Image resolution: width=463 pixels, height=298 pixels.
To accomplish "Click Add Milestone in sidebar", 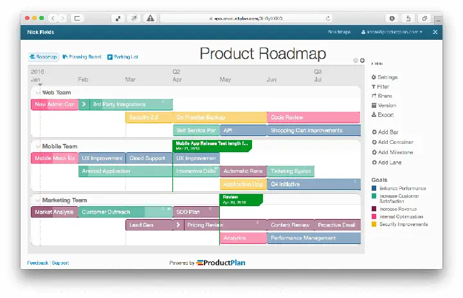I will pyautogui.click(x=392, y=153).
